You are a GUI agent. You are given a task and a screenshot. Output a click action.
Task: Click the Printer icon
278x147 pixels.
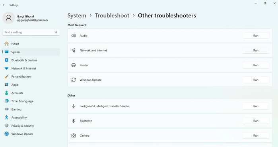tap(74, 65)
